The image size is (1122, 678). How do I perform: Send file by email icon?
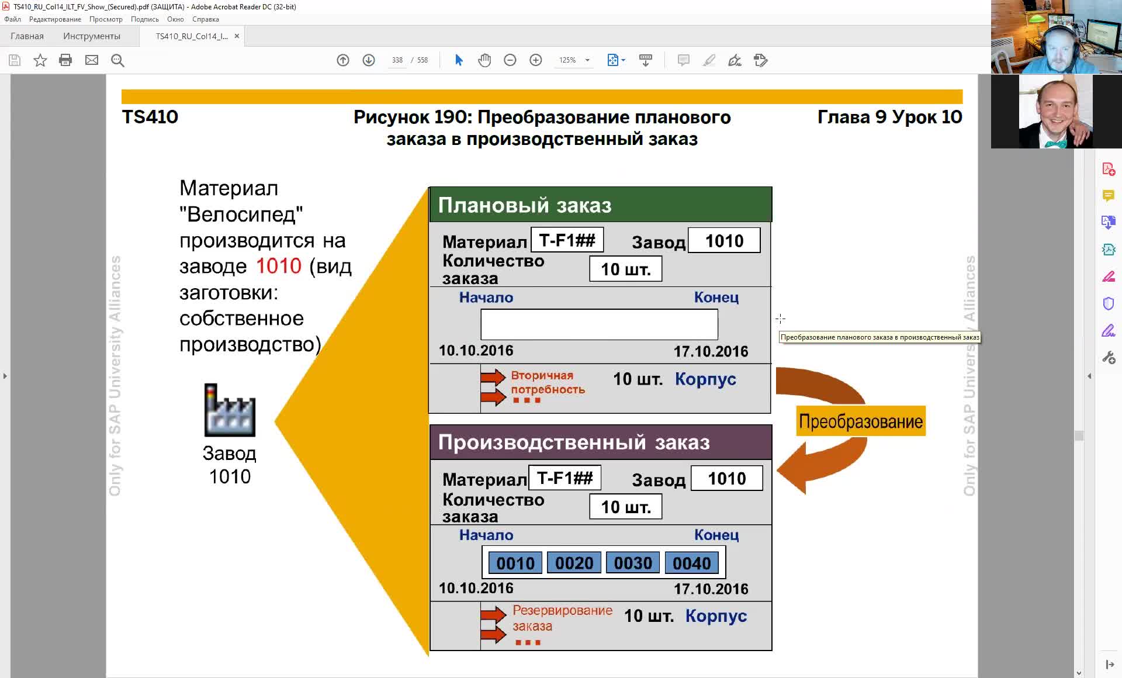(x=92, y=60)
